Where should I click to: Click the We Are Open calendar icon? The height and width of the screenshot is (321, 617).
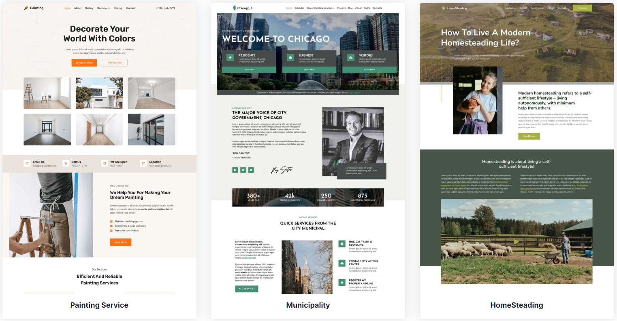coord(105,163)
